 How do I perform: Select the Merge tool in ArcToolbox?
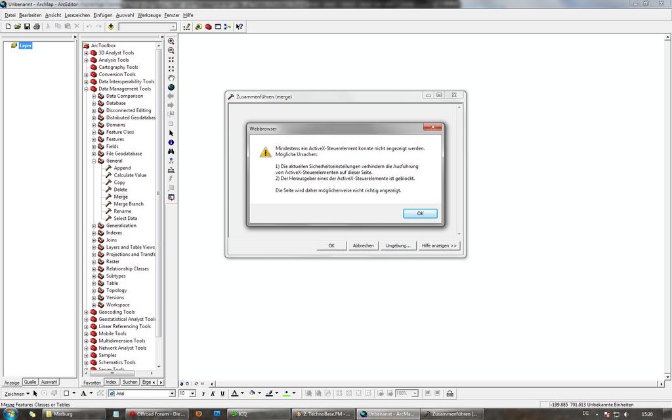click(x=121, y=197)
